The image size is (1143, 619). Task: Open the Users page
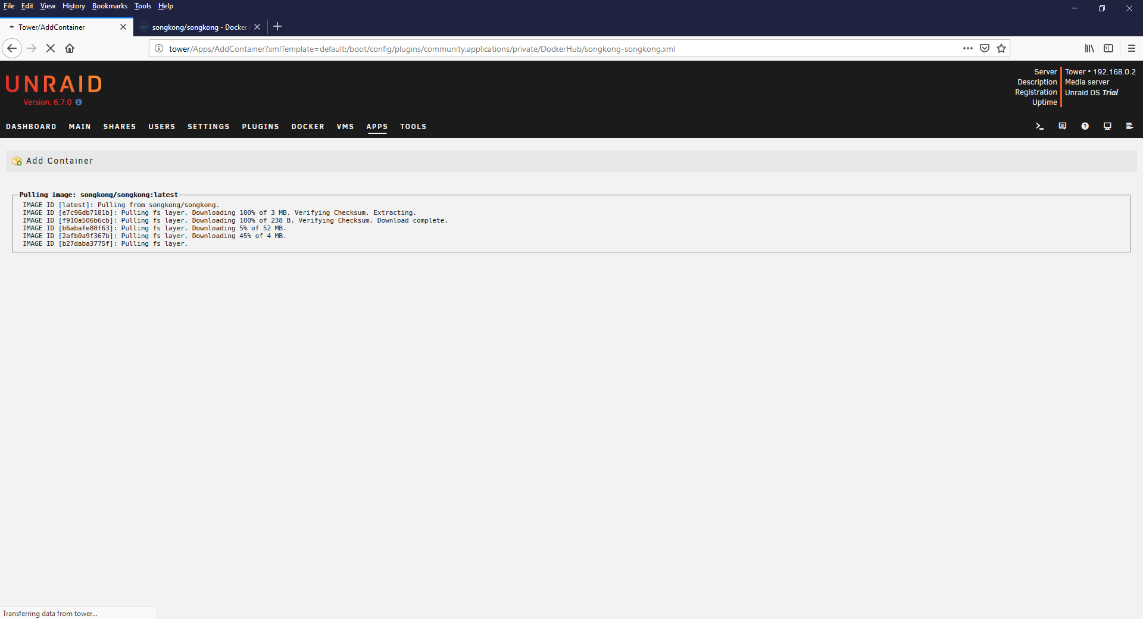click(162, 127)
